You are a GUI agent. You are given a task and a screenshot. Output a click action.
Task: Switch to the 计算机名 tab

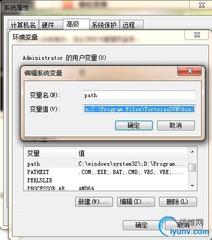23,25
